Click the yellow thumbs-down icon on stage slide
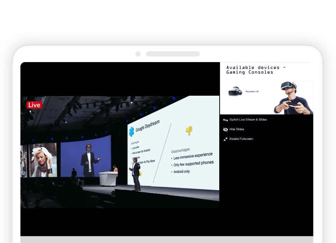The image size is (336, 243). tap(189, 130)
